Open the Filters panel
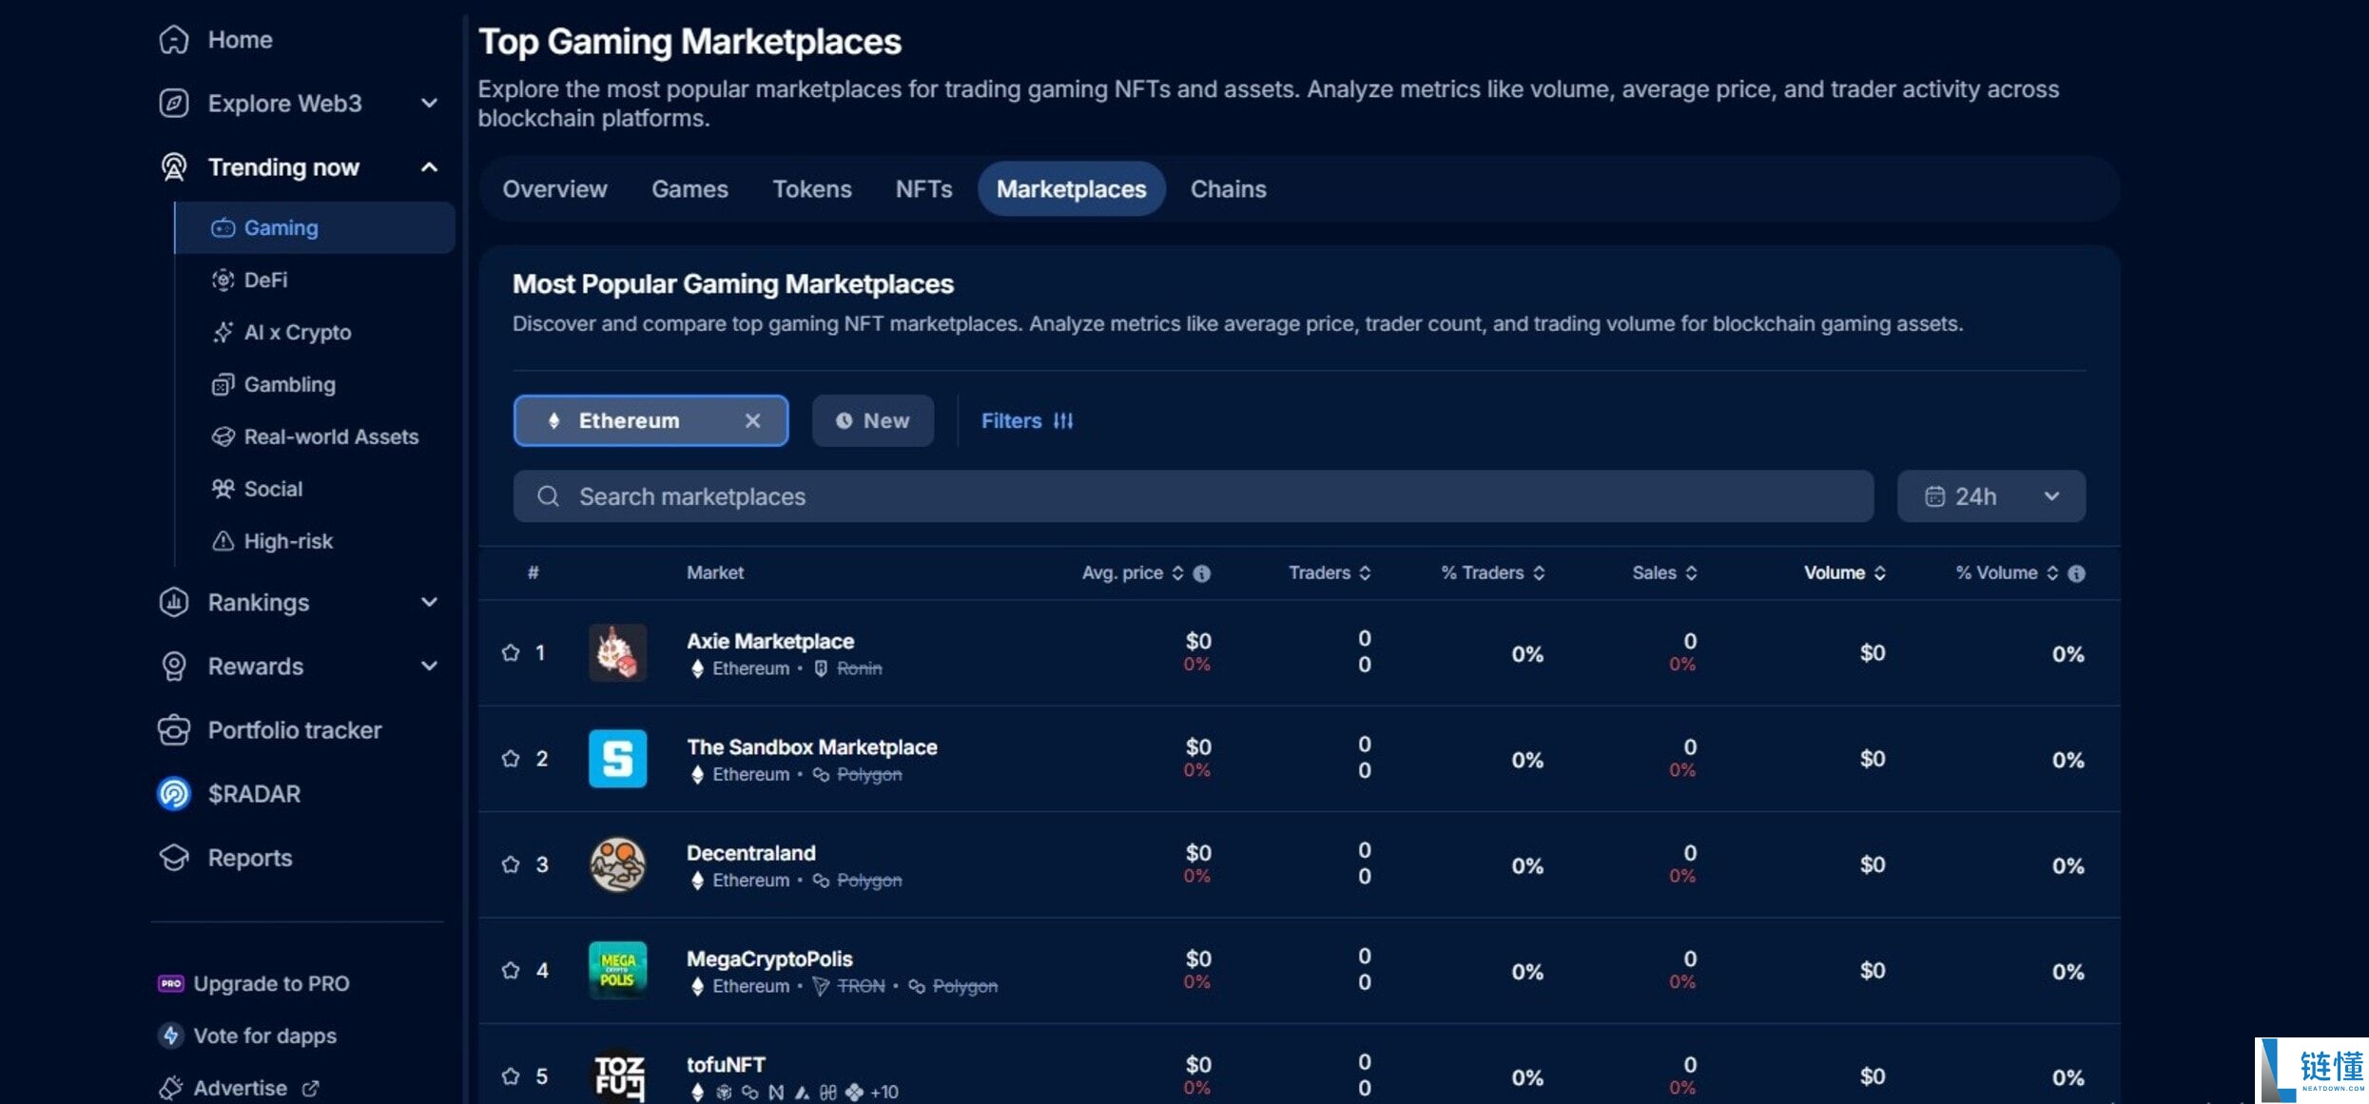This screenshot has width=2369, height=1104. pyautogui.click(x=1027, y=420)
